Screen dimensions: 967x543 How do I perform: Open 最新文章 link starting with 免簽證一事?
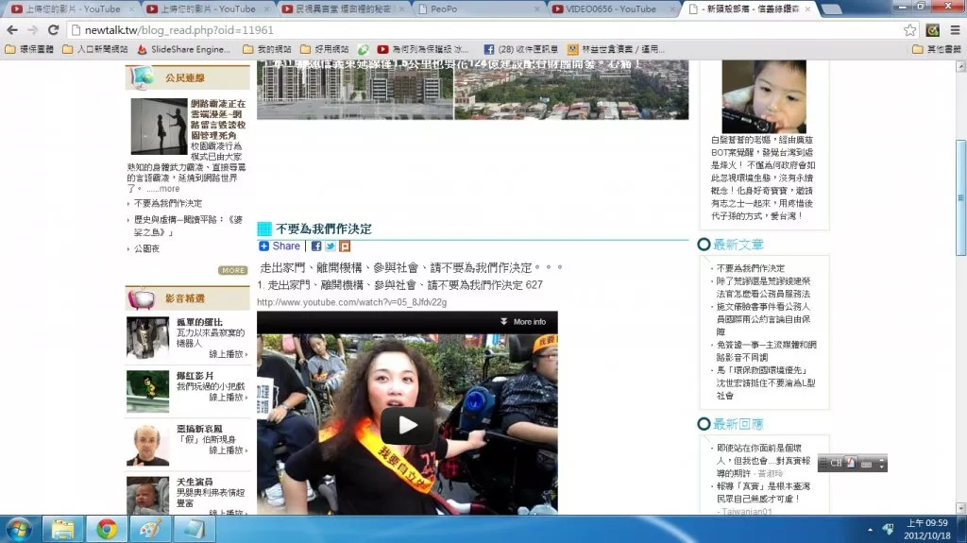[767, 351]
